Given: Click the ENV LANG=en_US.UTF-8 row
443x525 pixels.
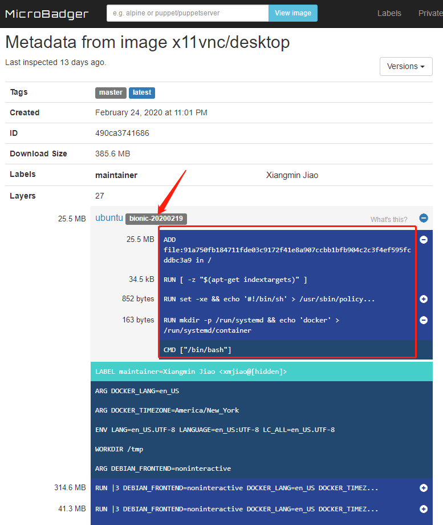Looking at the screenshot, I should coord(261,430).
